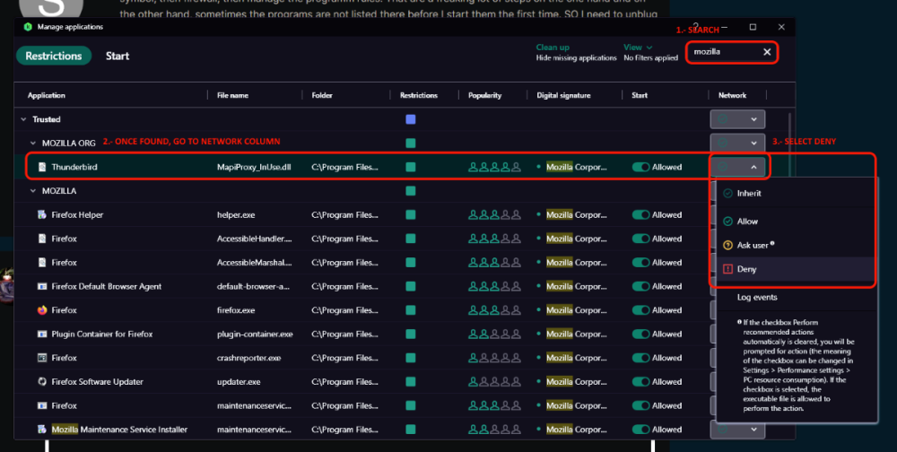Sort by the File name column header
Image resolution: width=897 pixels, height=452 pixels.
[x=232, y=96]
